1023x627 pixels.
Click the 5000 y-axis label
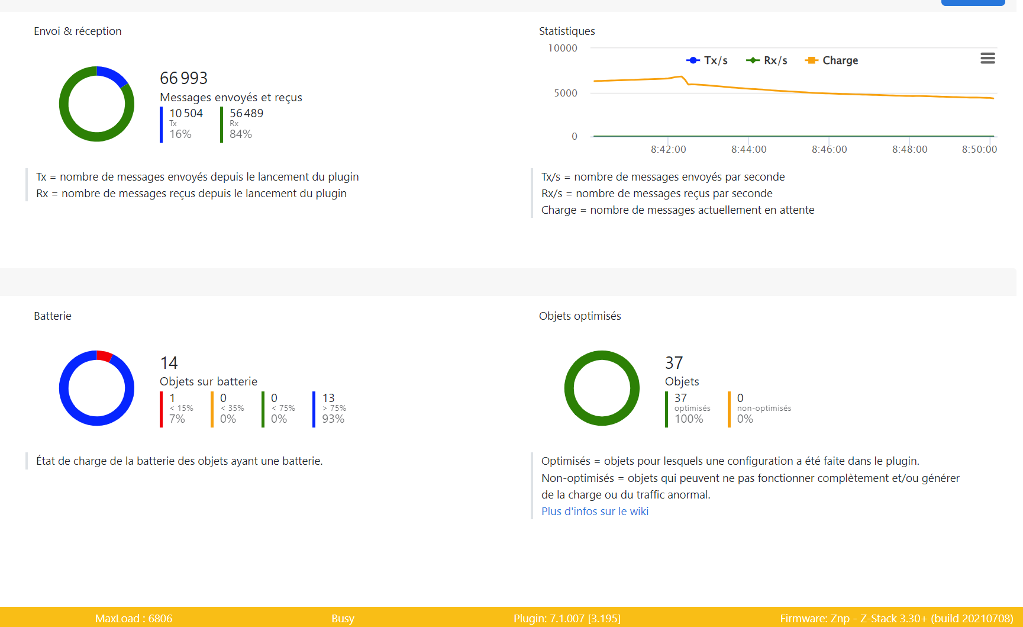[x=566, y=94]
